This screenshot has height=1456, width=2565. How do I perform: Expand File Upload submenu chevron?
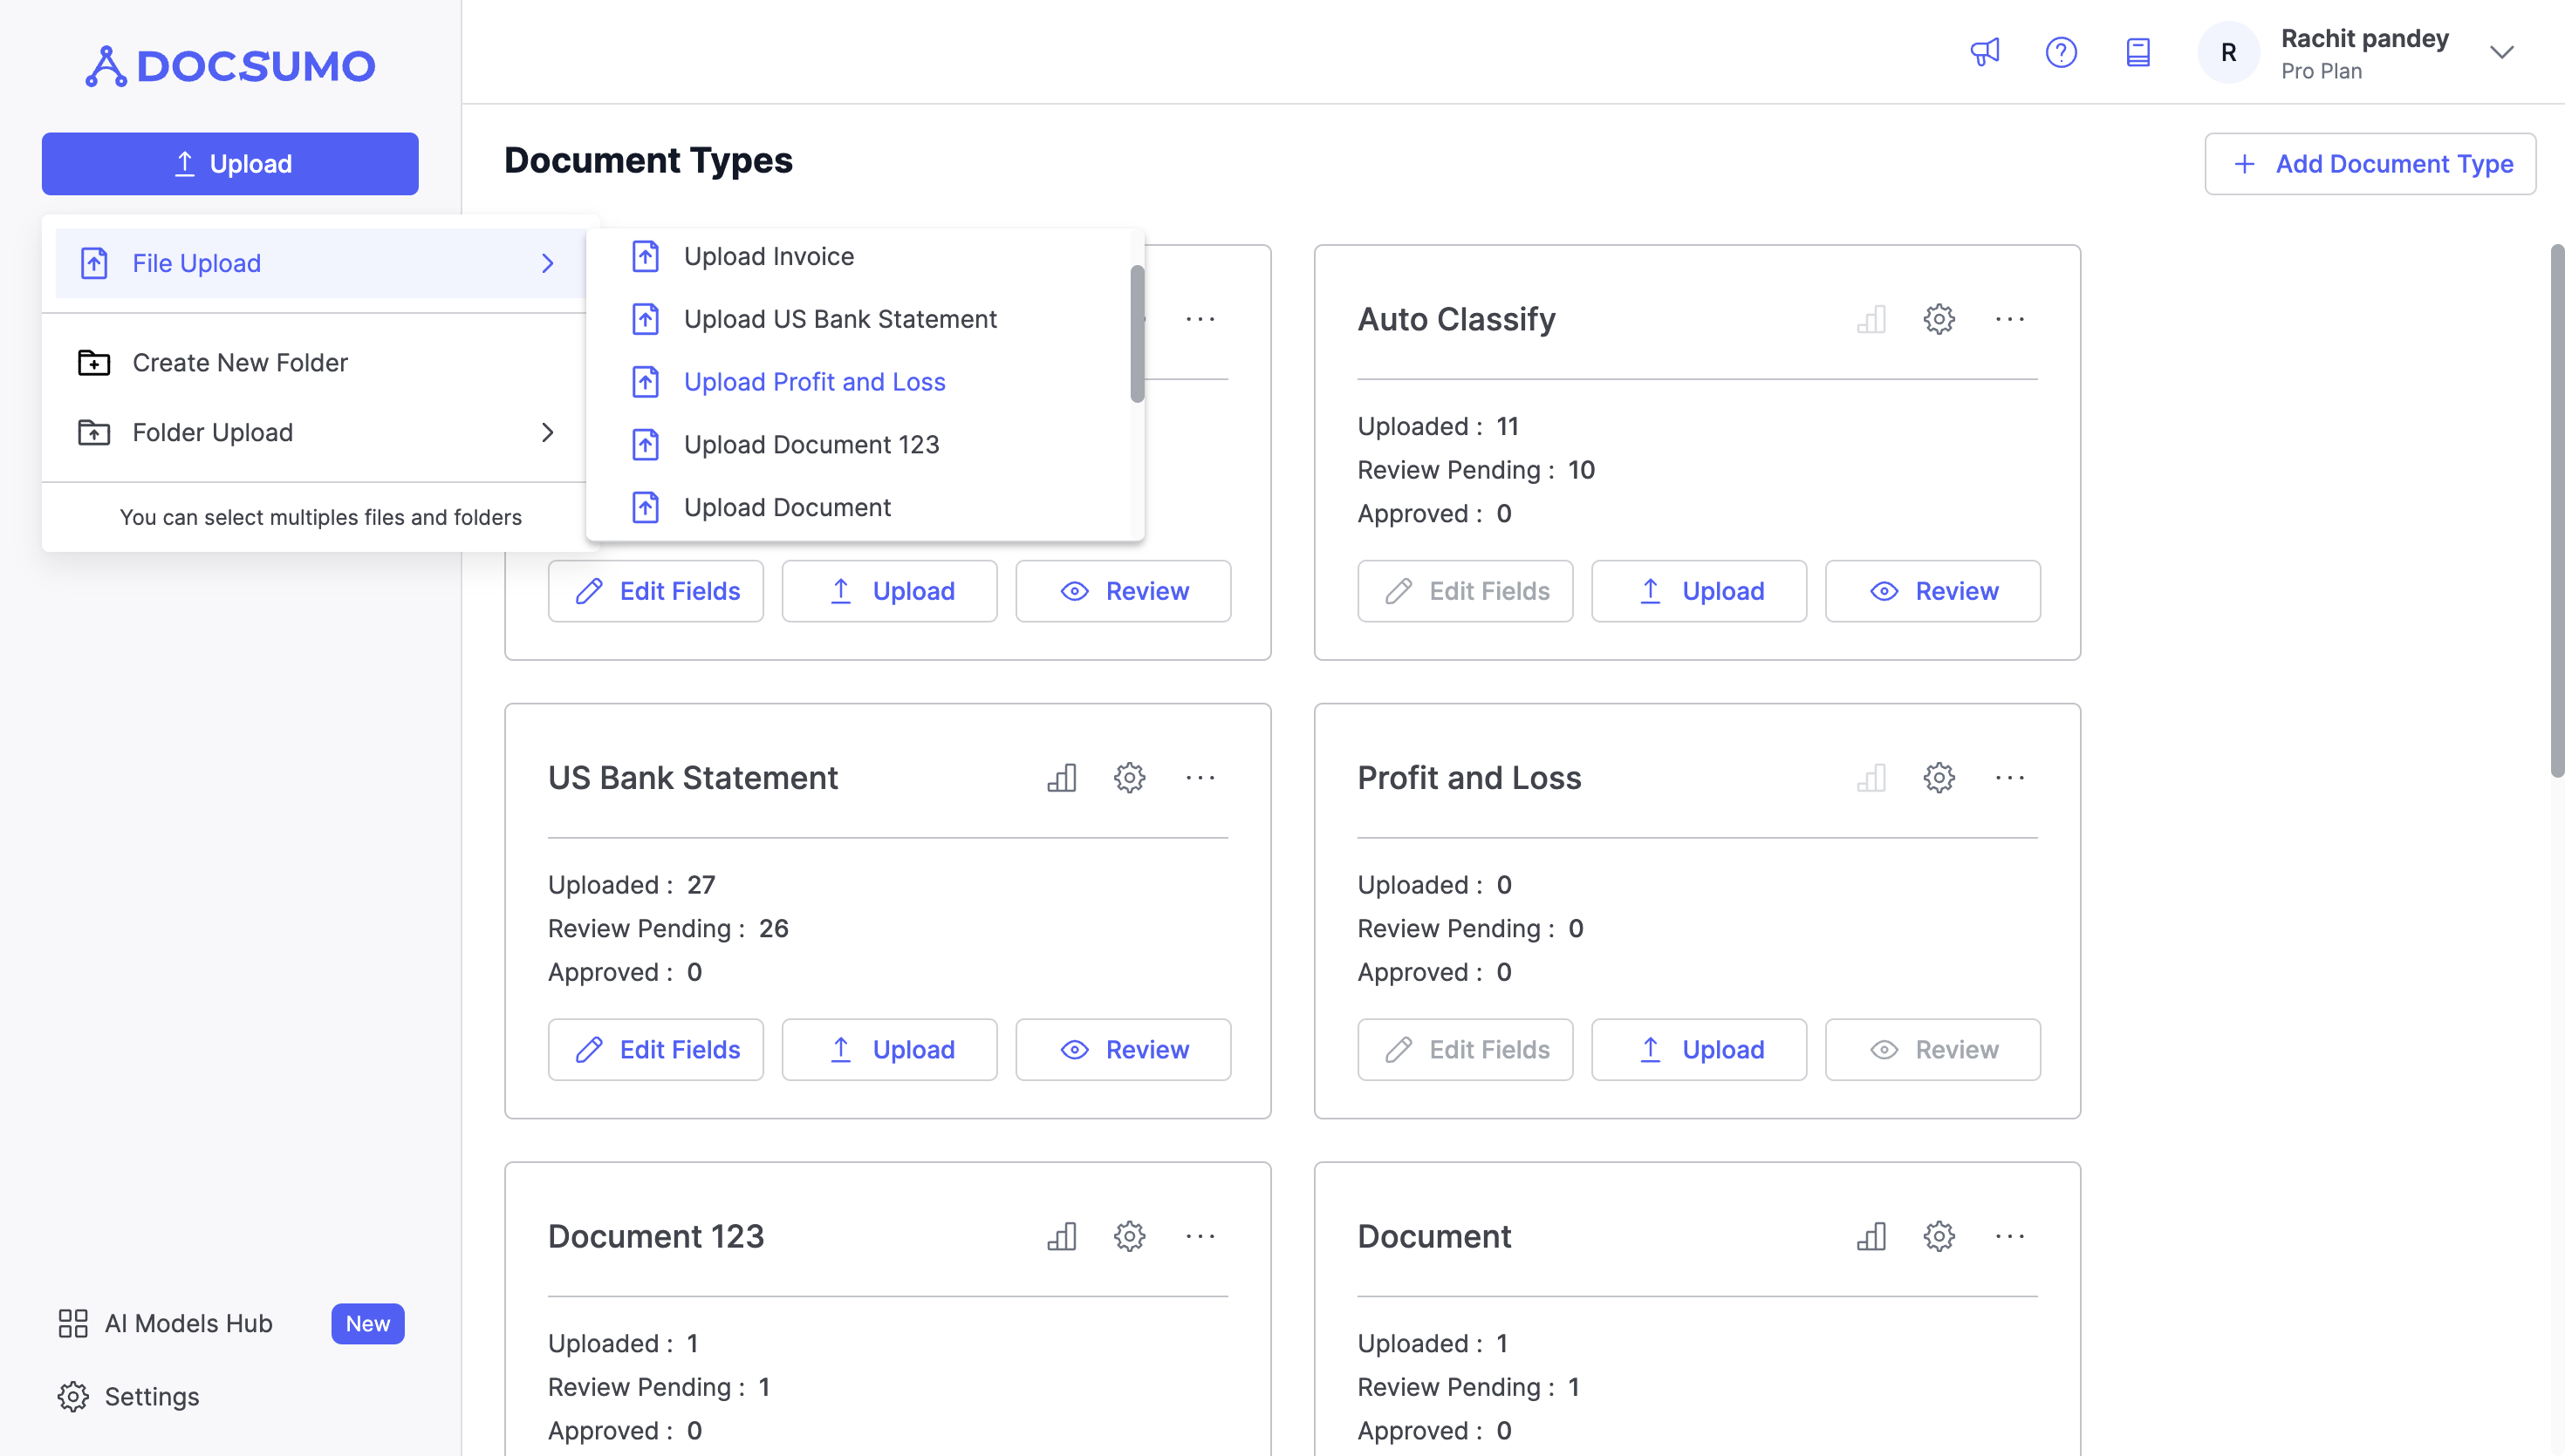coord(547,263)
